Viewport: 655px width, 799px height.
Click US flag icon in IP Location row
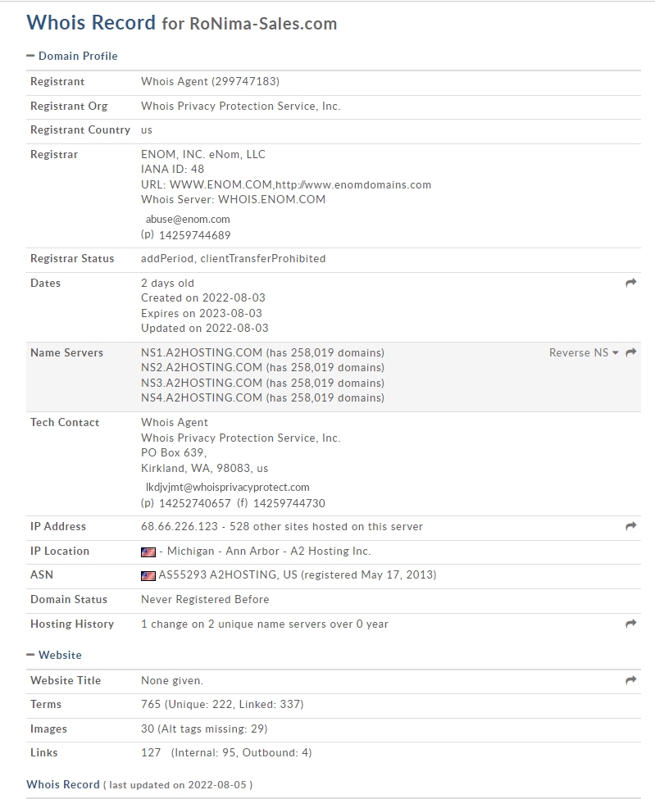click(x=148, y=552)
